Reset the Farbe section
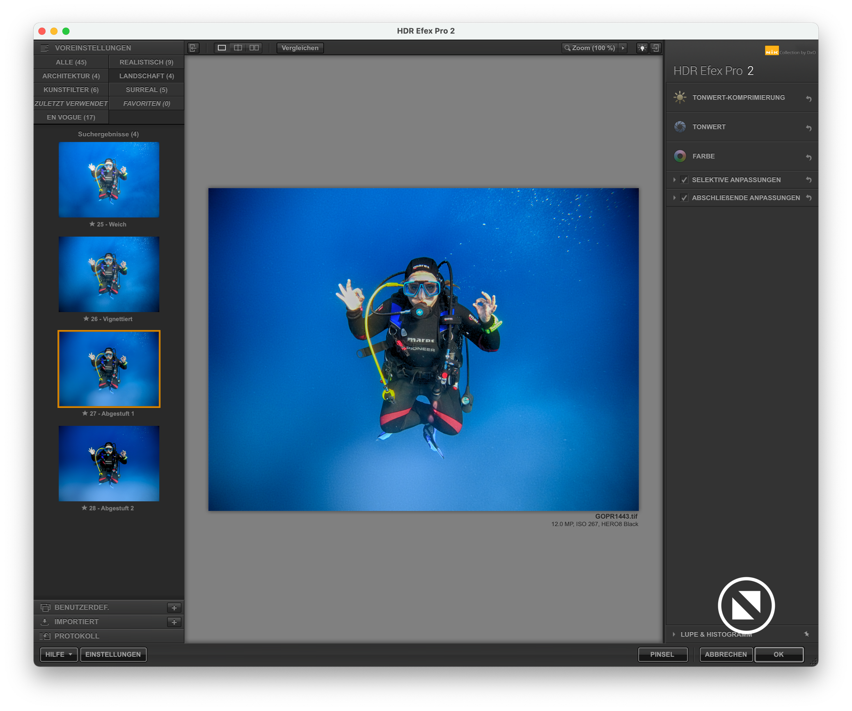The width and height of the screenshot is (852, 711). click(x=808, y=157)
